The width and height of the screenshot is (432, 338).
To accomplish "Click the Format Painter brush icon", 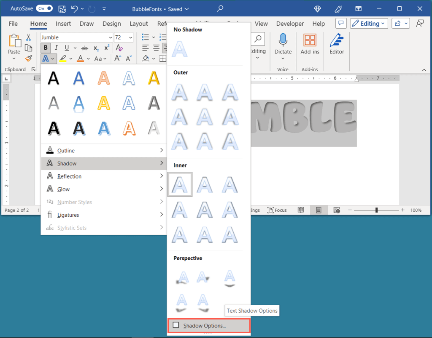I will click(29, 59).
